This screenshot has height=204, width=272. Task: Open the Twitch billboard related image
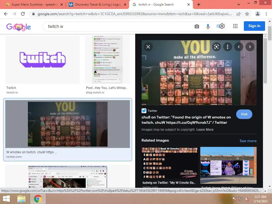(x=228, y=165)
